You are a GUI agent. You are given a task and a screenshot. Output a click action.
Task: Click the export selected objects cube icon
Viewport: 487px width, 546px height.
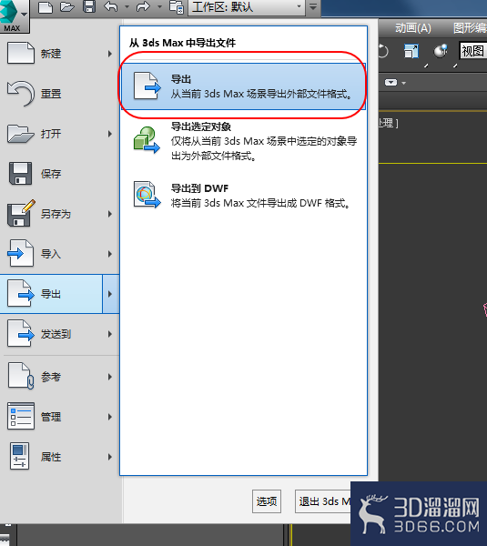147,140
